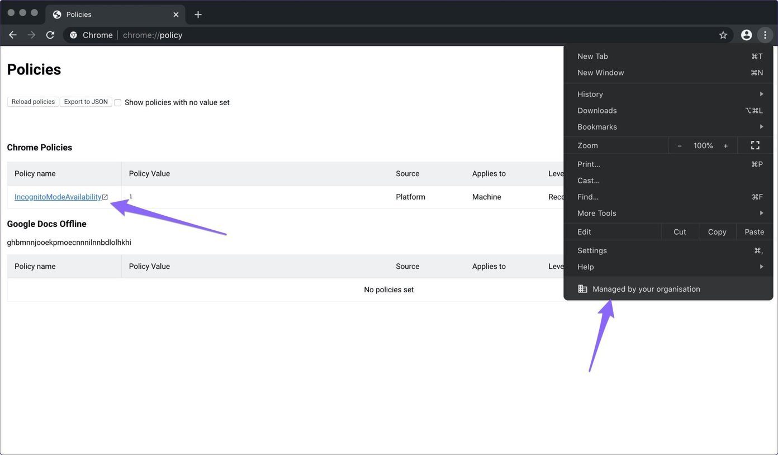Open the IncognitoModeAvailability policy link
Screen dimensions: 778x455
click(x=58, y=197)
